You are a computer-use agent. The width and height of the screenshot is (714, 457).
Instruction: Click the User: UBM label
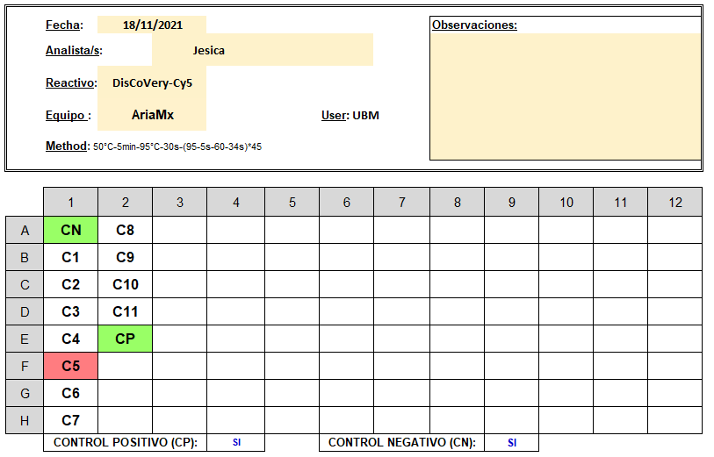[350, 116]
